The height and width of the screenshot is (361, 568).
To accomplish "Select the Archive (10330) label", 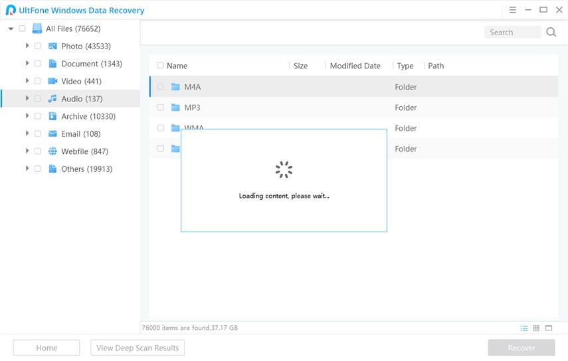I will tap(88, 117).
